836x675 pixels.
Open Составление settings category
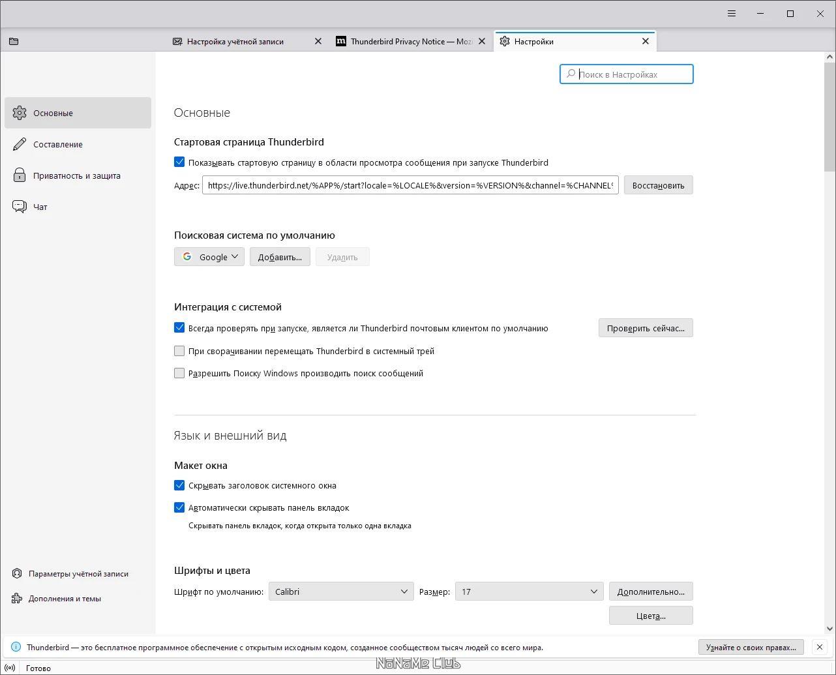point(78,144)
